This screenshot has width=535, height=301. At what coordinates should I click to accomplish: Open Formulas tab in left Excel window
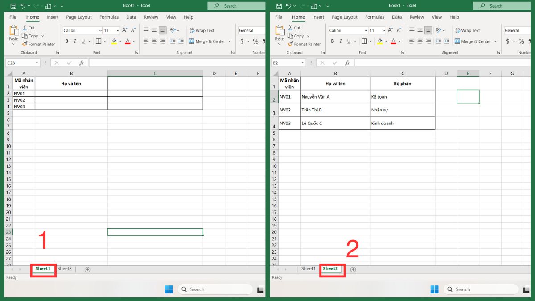click(109, 17)
